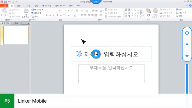Open the Select (선택) dropdown
Viewport: 192px width, 108px height.
point(180,16)
